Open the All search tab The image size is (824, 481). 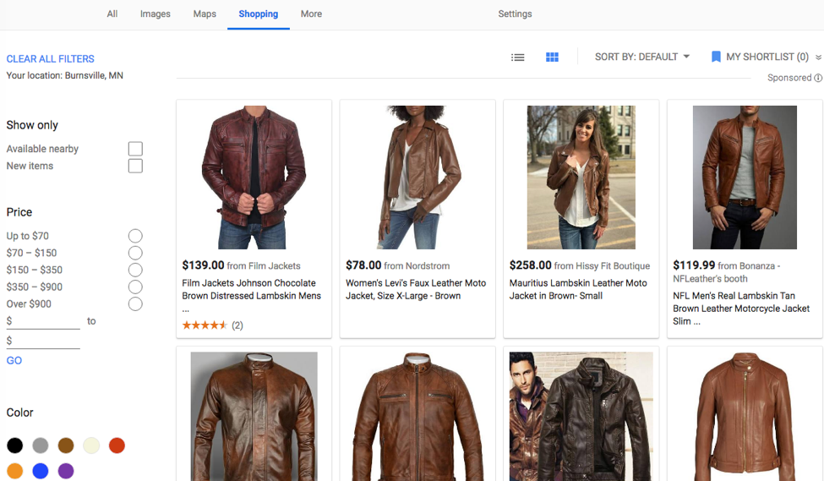tap(112, 14)
